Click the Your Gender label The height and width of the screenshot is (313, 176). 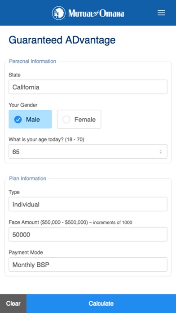[23, 105]
